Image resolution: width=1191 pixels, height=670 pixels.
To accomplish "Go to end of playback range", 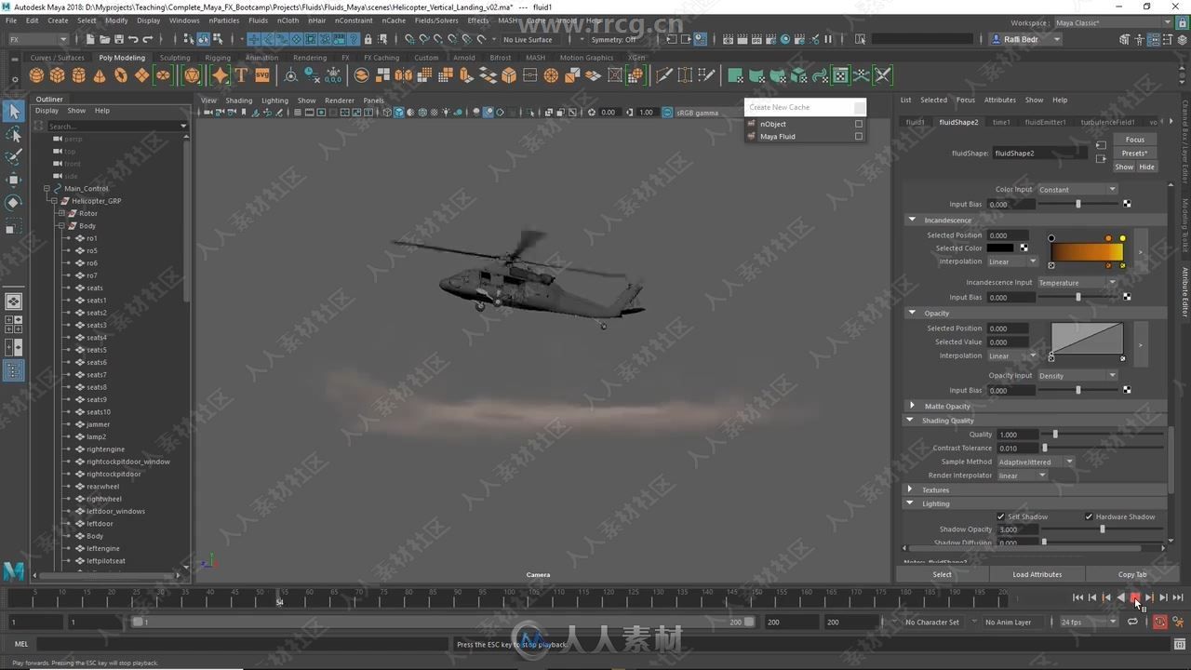I will click(1177, 597).
